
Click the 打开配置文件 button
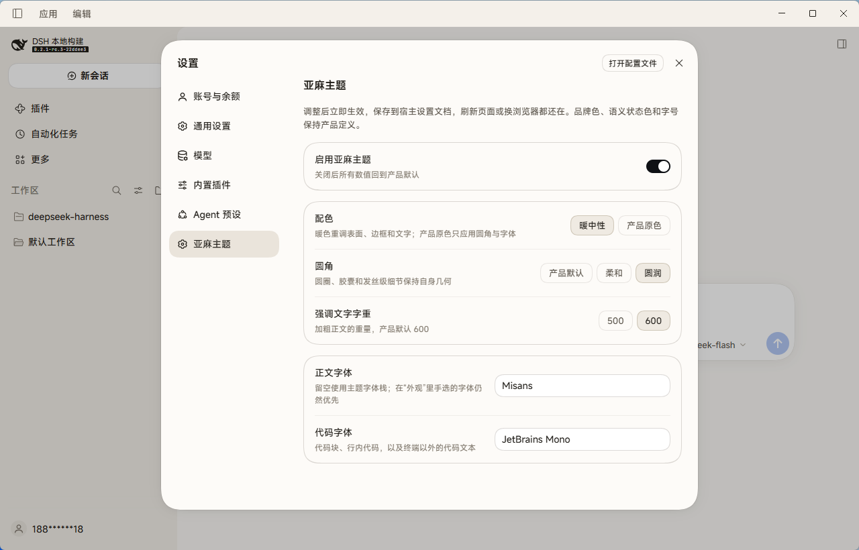click(633, 63)
